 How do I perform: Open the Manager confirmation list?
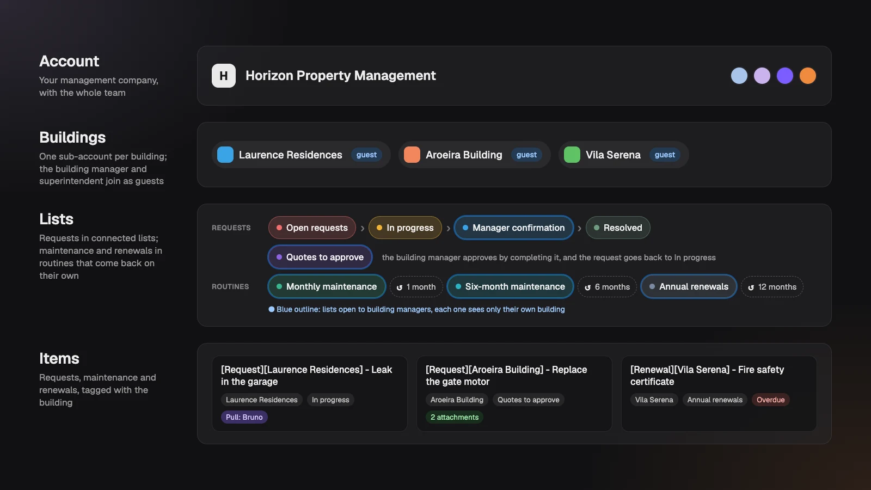[514, 228]
